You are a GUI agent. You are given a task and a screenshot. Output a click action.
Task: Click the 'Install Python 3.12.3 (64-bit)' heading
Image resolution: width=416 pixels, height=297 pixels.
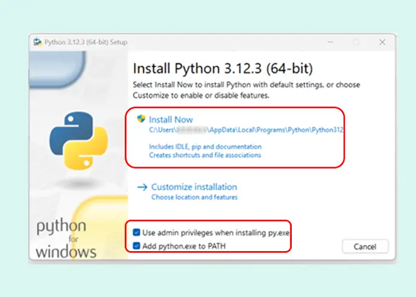click(223, 69)
